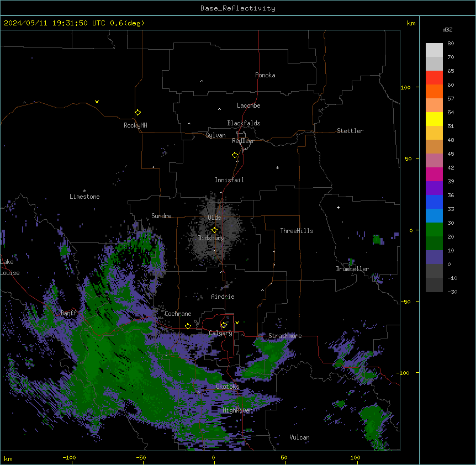476x465 pixels.
Task: Select the white plus marker north of Drumheller
Action: point(338,207)
